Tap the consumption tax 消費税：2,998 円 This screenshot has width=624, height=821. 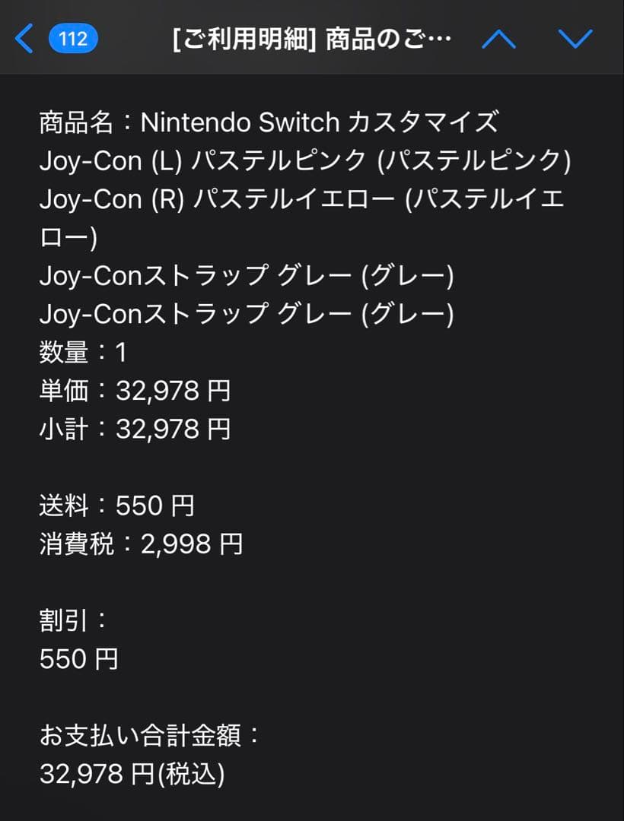coord(141,544)
